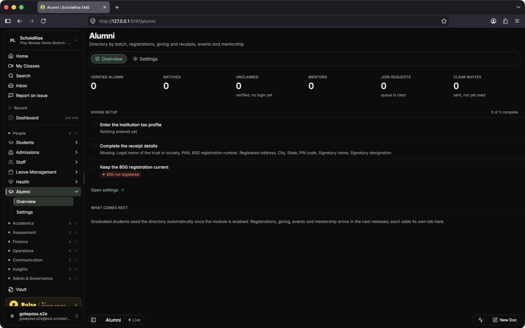Expand the Staff submenu chevron
Image resolution: width=525 pixels, height=328 pixels.
[x=76, y=162]
